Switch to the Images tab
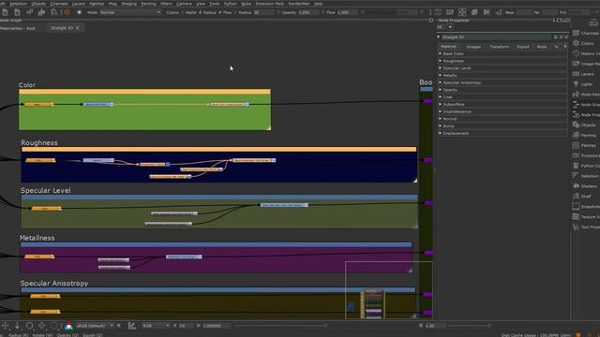The height and width of the screenshot is (337, 600). coord(473,47)
